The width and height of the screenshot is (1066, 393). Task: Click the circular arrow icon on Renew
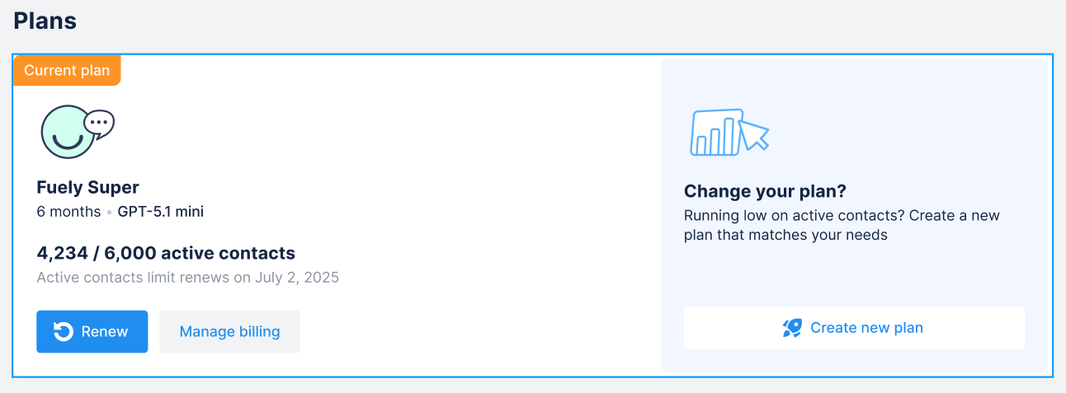(x=63, y=331)
